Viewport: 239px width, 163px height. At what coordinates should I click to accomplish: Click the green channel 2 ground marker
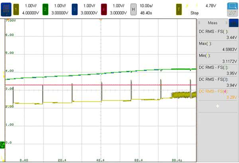point(2,143)
